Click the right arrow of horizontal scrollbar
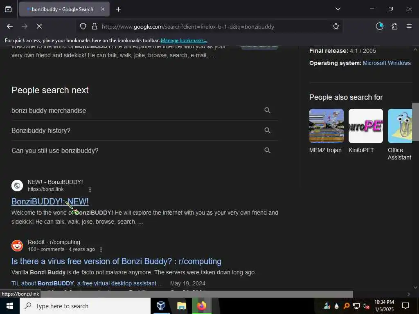Image resolution: width=419 pixels, height=314 pixels. coord(408,294)
